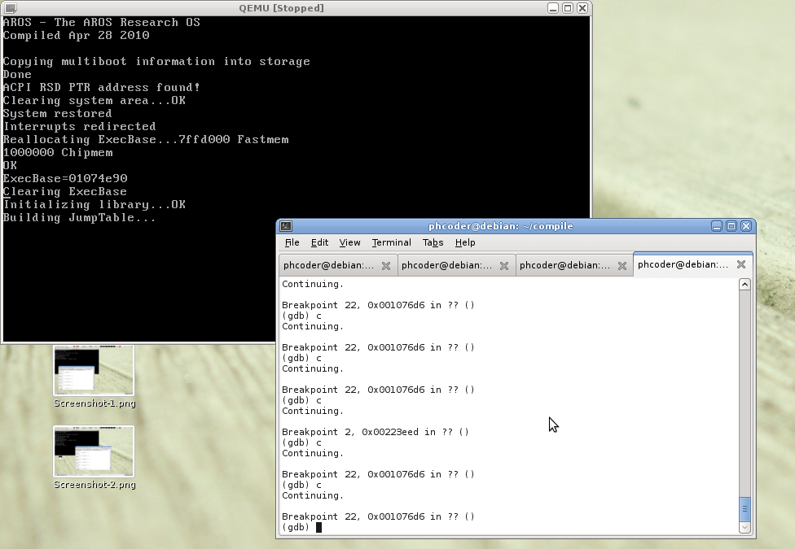Click the scrollbar up arrow in the terminal
The width and height of the screenshot is (795, 549).
click(x=744, y=283)
